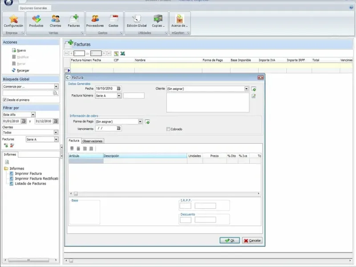Confirm the invoice with Ok button
The width and height of the screenshot is (356, 267).
click(x=230, y=240)
